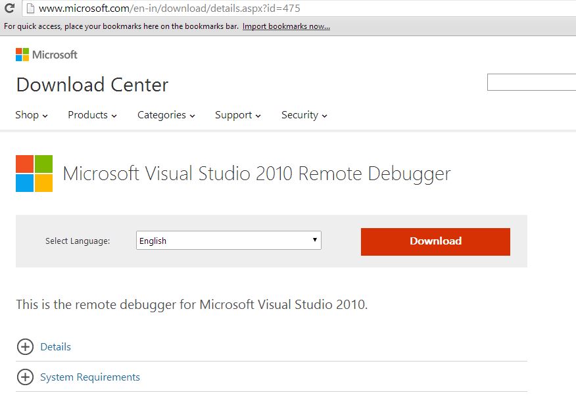Click the browser reload icon
Viewport: 576px width, 399px height.
coord(9,8)
